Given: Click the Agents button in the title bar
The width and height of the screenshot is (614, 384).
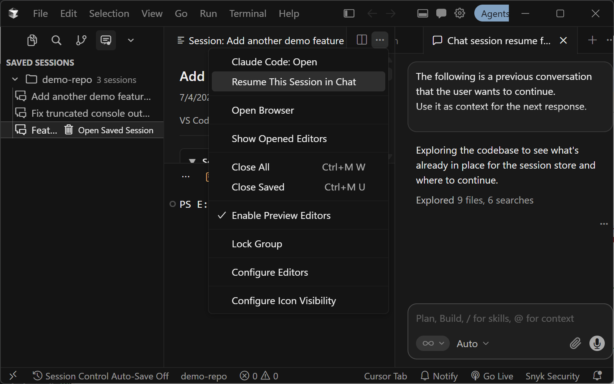Looking at the screenshot, I should 492,13.
